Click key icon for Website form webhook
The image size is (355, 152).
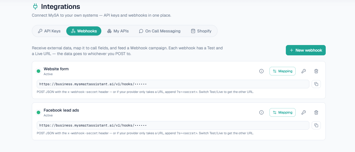pyautogui.click(x=304, y=71)
